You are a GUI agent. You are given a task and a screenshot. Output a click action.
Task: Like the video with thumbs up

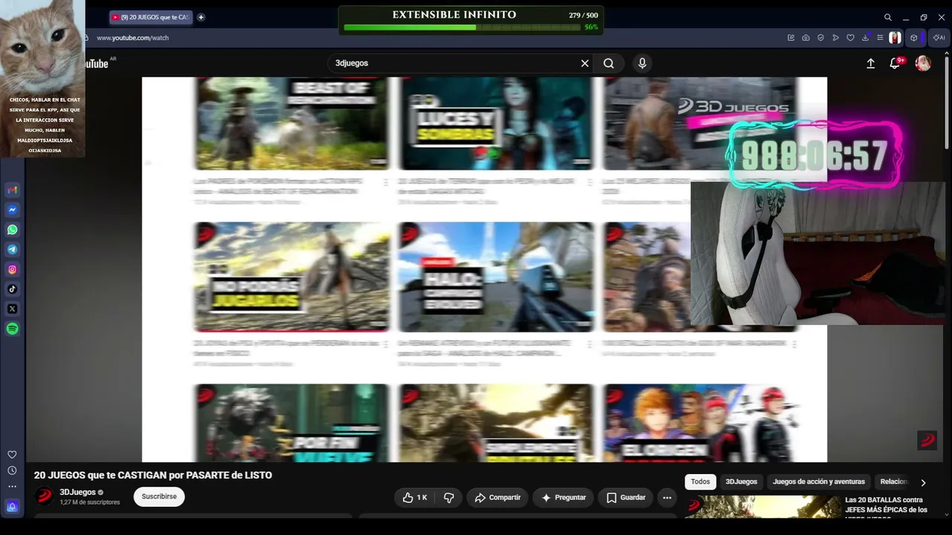coord(415,497)
